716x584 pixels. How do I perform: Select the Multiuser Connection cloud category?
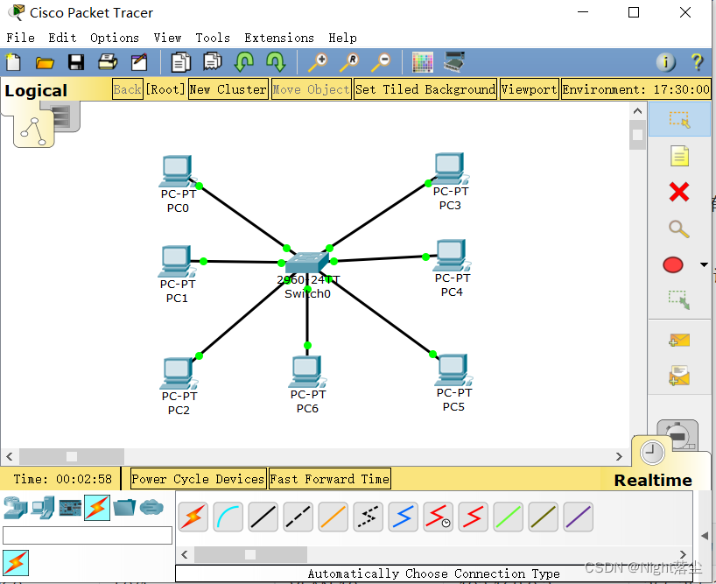(151, 507)
